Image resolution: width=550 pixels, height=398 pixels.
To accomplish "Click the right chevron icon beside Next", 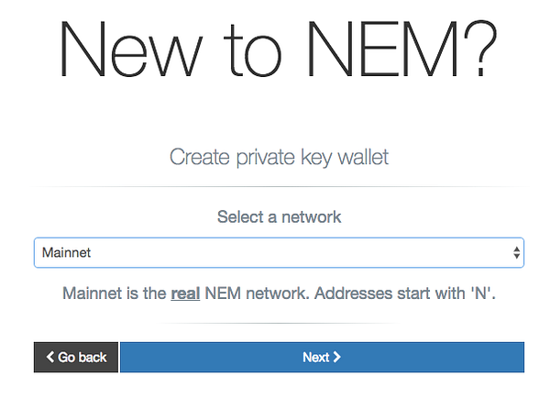I will tap(337, 357).
